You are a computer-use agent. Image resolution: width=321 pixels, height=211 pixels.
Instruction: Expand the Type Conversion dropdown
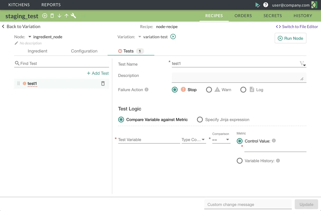click(194, 140)
